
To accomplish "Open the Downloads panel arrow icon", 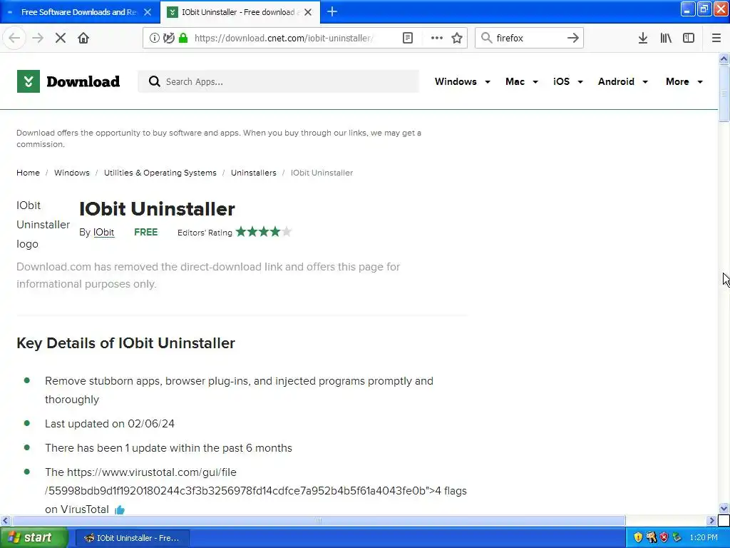I will pyautogui.click(x=643, y=38).
